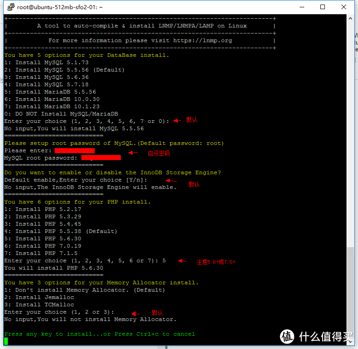The image size is (358, 349).
Task: Click 'Enter your choice (1, 2 or 3):' prompt
Action: coord(59,312)
